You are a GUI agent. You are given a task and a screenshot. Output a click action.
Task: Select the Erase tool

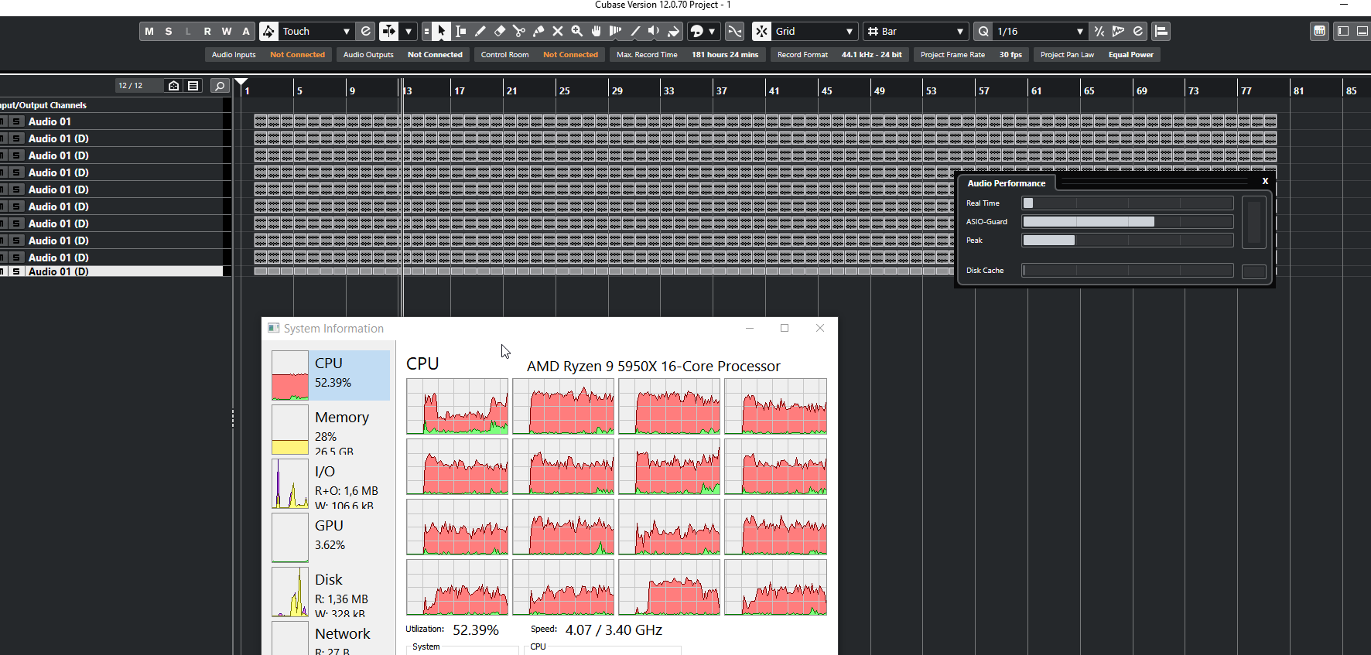point(500,31)
